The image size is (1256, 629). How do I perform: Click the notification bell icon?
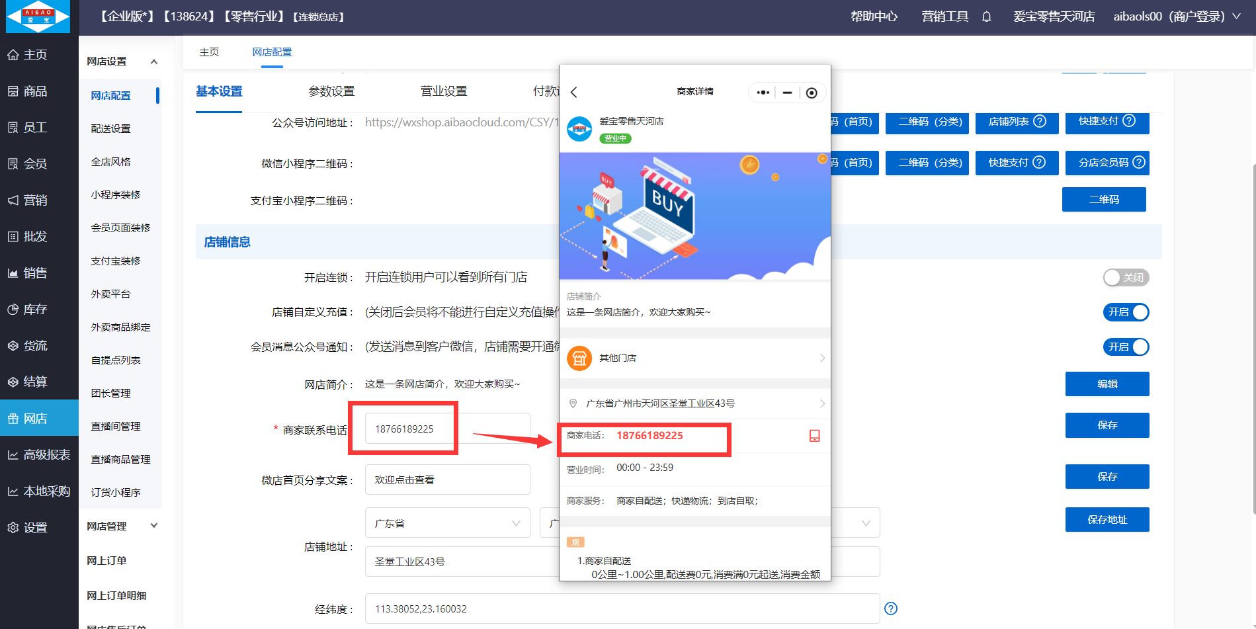(x=986, y=17)
